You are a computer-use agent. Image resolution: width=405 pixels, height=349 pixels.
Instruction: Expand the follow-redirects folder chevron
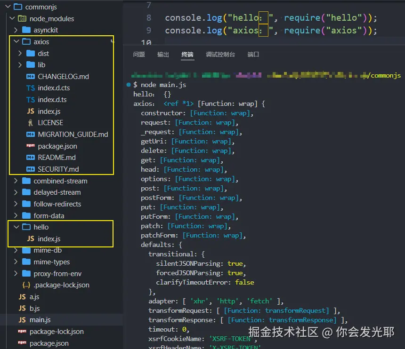point(16,204)
